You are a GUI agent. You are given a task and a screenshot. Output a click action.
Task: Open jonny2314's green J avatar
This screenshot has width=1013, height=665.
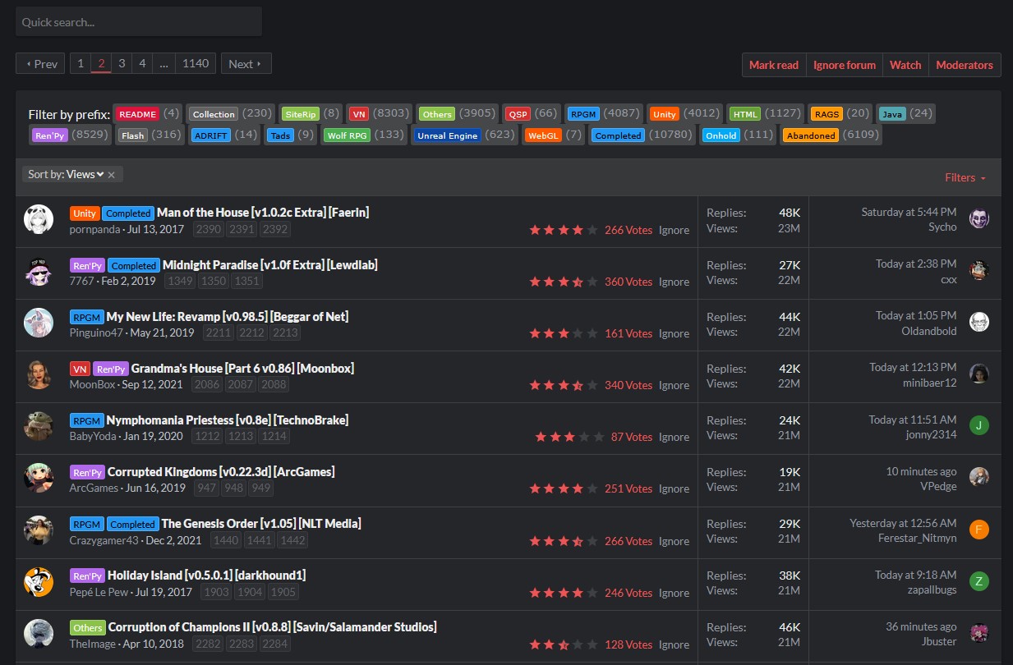point(978,425)
